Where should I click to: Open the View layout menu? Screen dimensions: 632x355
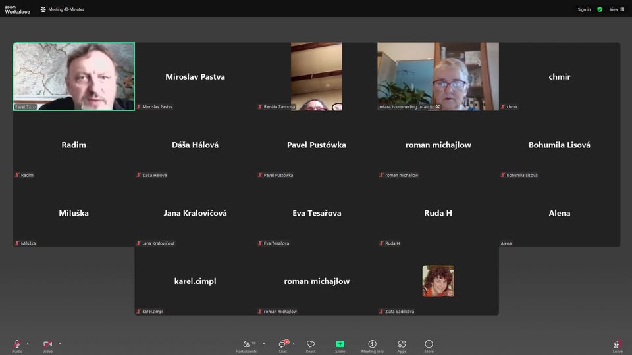tap(617, 9)
